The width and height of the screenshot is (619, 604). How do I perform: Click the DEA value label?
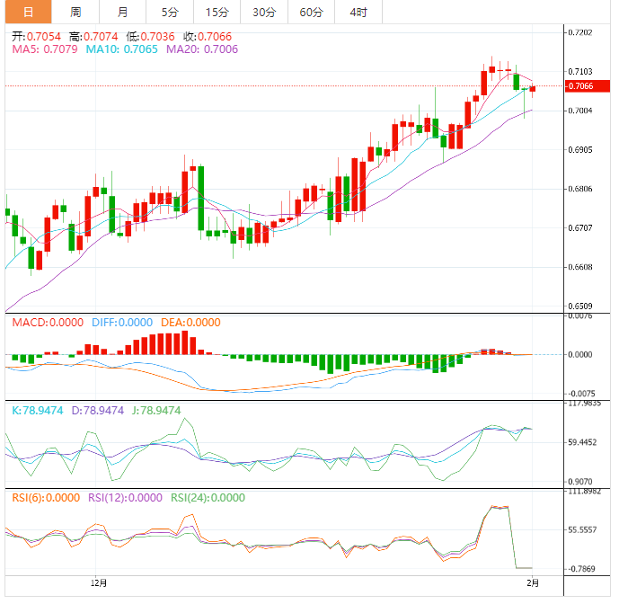(x=190, y=323)
